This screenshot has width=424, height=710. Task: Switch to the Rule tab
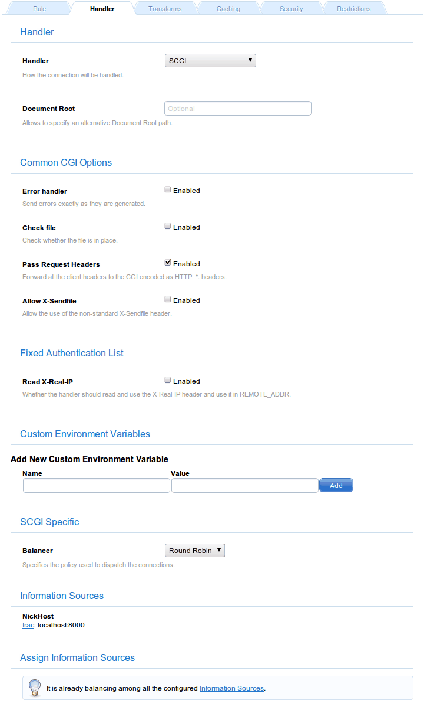click(x=39, y=9)
